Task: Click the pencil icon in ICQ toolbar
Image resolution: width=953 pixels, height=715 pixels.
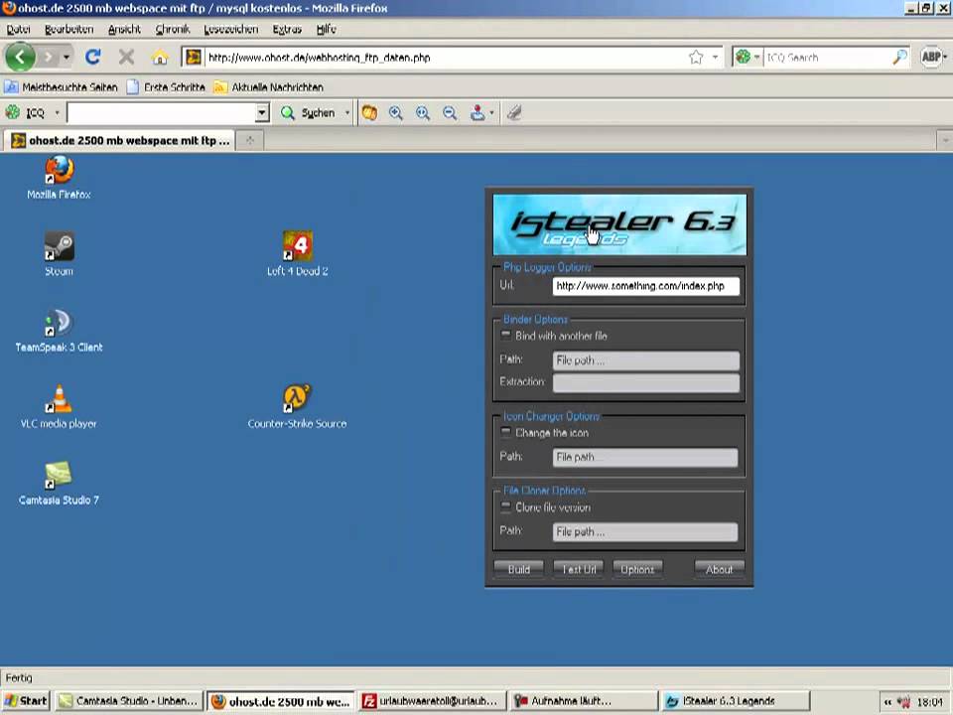Action: click(x=514, y=112)
